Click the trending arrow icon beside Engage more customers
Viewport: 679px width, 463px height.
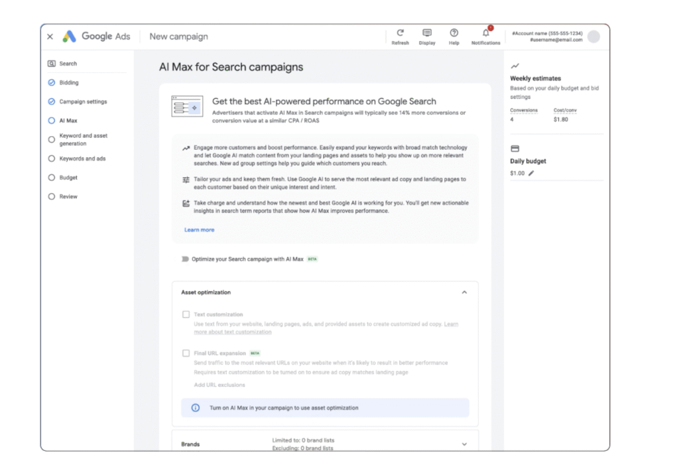click(186, 148)
